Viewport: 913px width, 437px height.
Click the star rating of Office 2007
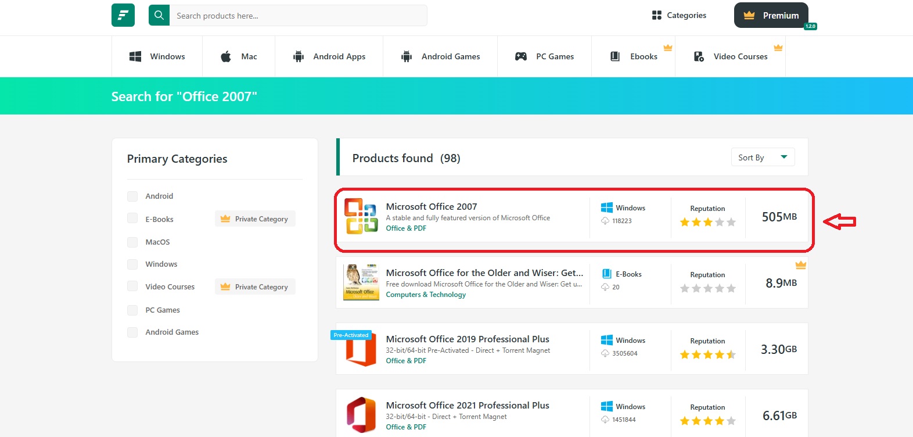707,222
